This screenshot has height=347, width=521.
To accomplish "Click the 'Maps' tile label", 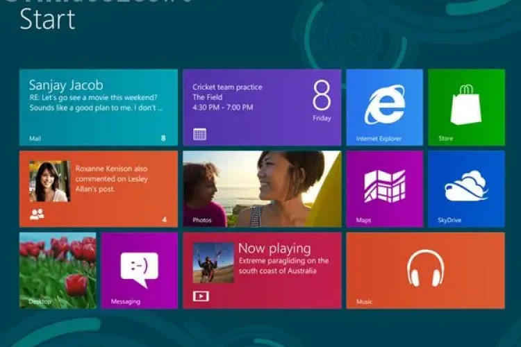I will point(363,220).
